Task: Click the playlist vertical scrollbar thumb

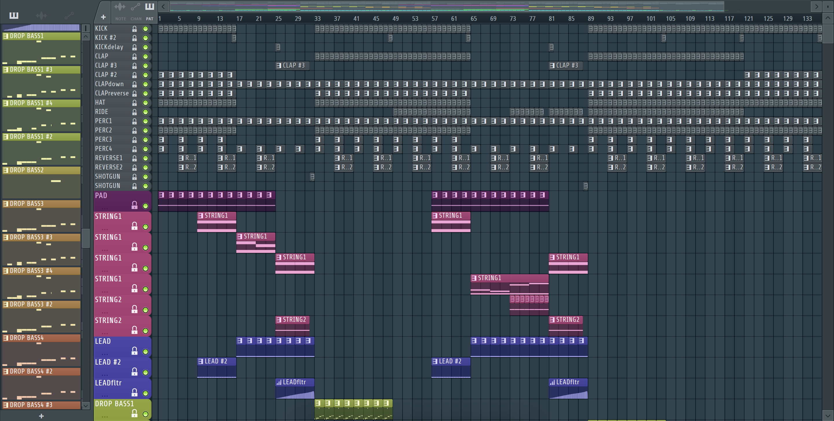Action: (828, 34)
